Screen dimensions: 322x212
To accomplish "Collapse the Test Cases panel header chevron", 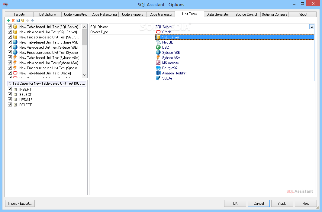I will [x=10, y=83].
